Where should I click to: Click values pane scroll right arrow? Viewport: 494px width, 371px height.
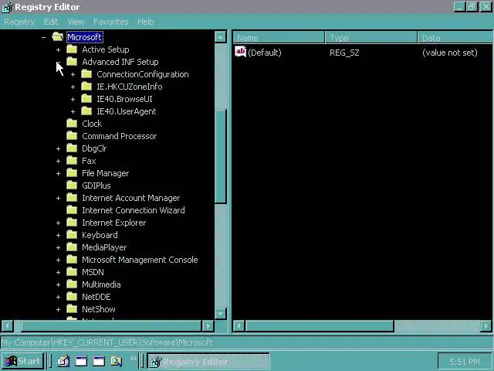tap(486, 325)
